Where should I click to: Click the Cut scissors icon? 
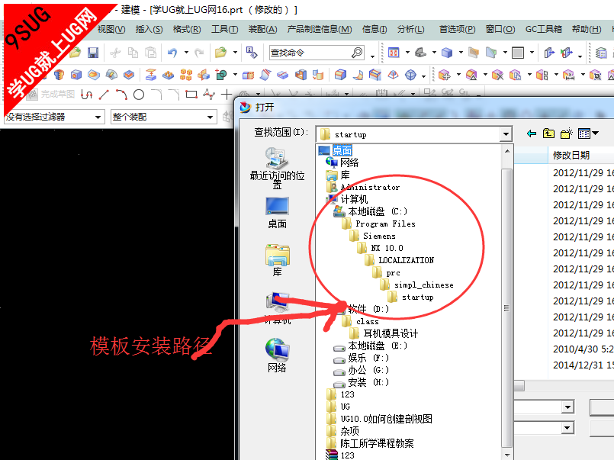(x=115, y=53)
